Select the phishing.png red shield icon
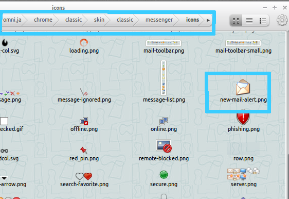 point(243,118)
